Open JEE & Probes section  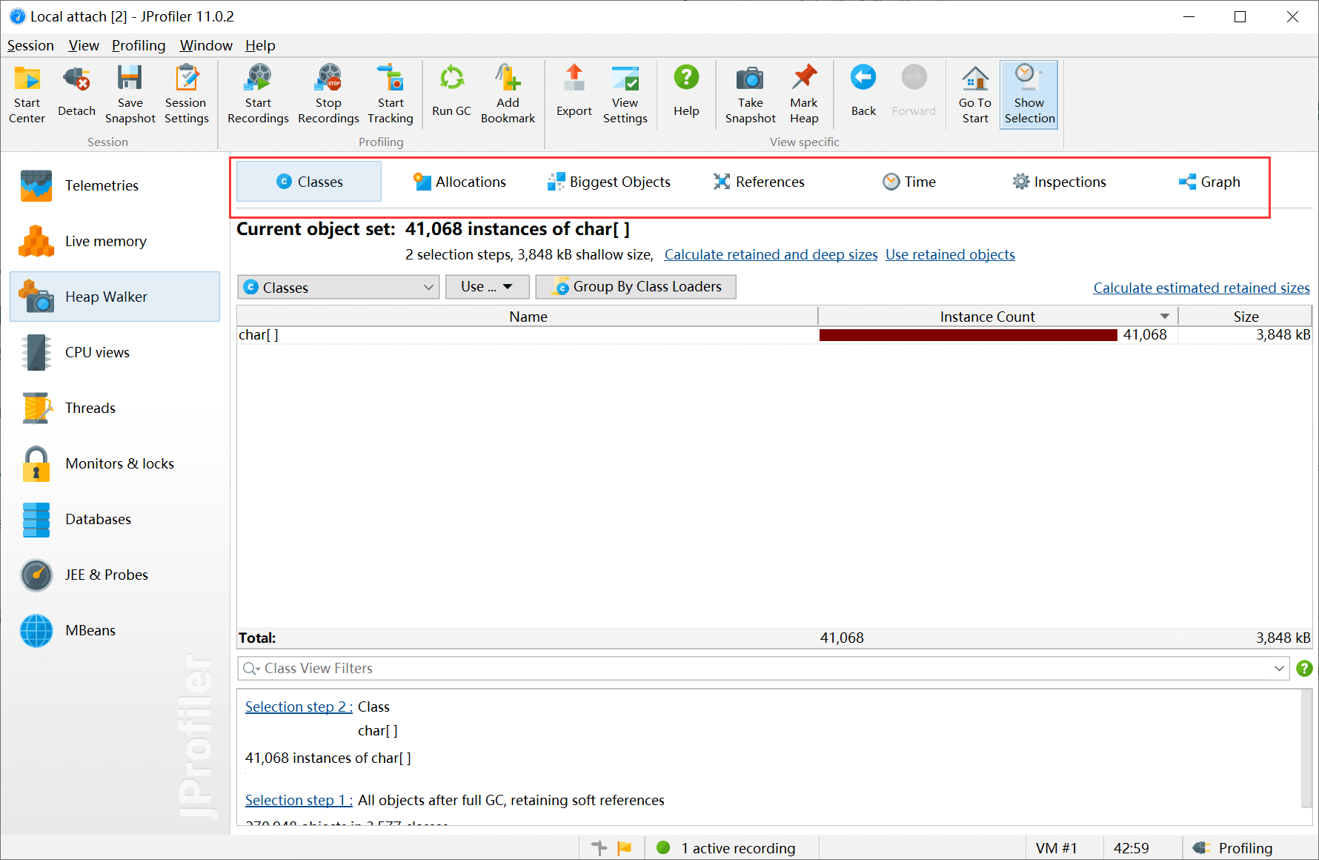coord(115,575)
